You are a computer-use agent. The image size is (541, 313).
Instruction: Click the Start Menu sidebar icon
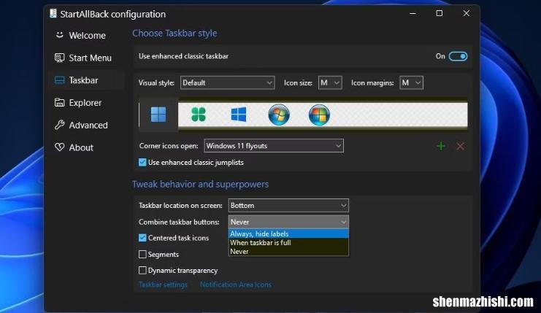[x=60, y=58]
